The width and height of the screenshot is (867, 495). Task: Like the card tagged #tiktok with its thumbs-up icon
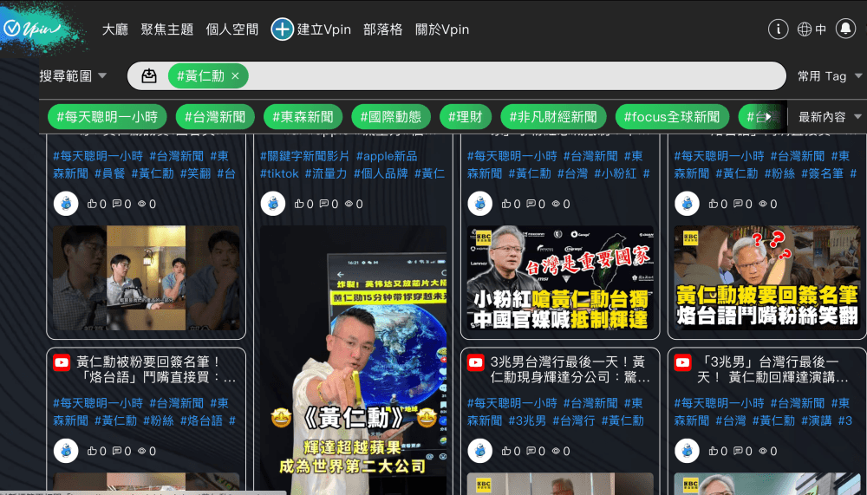click(299, 204)
